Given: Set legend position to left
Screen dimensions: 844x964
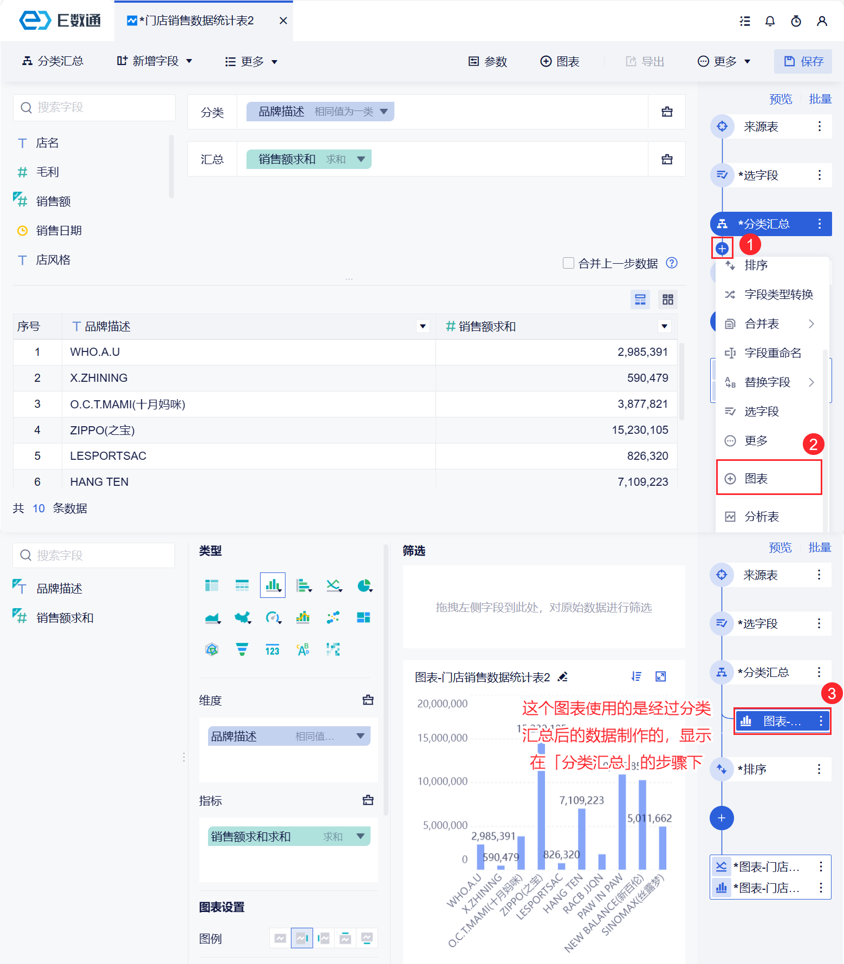Looking at the screenshot, I should click(323, 938).
